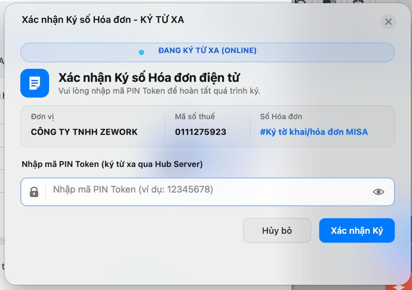Click the label Nhập mã PIN Token (ký từ xa qua Hub Server)
The width and height of the screenshot is (412, 290).
(x=112, y=164)
